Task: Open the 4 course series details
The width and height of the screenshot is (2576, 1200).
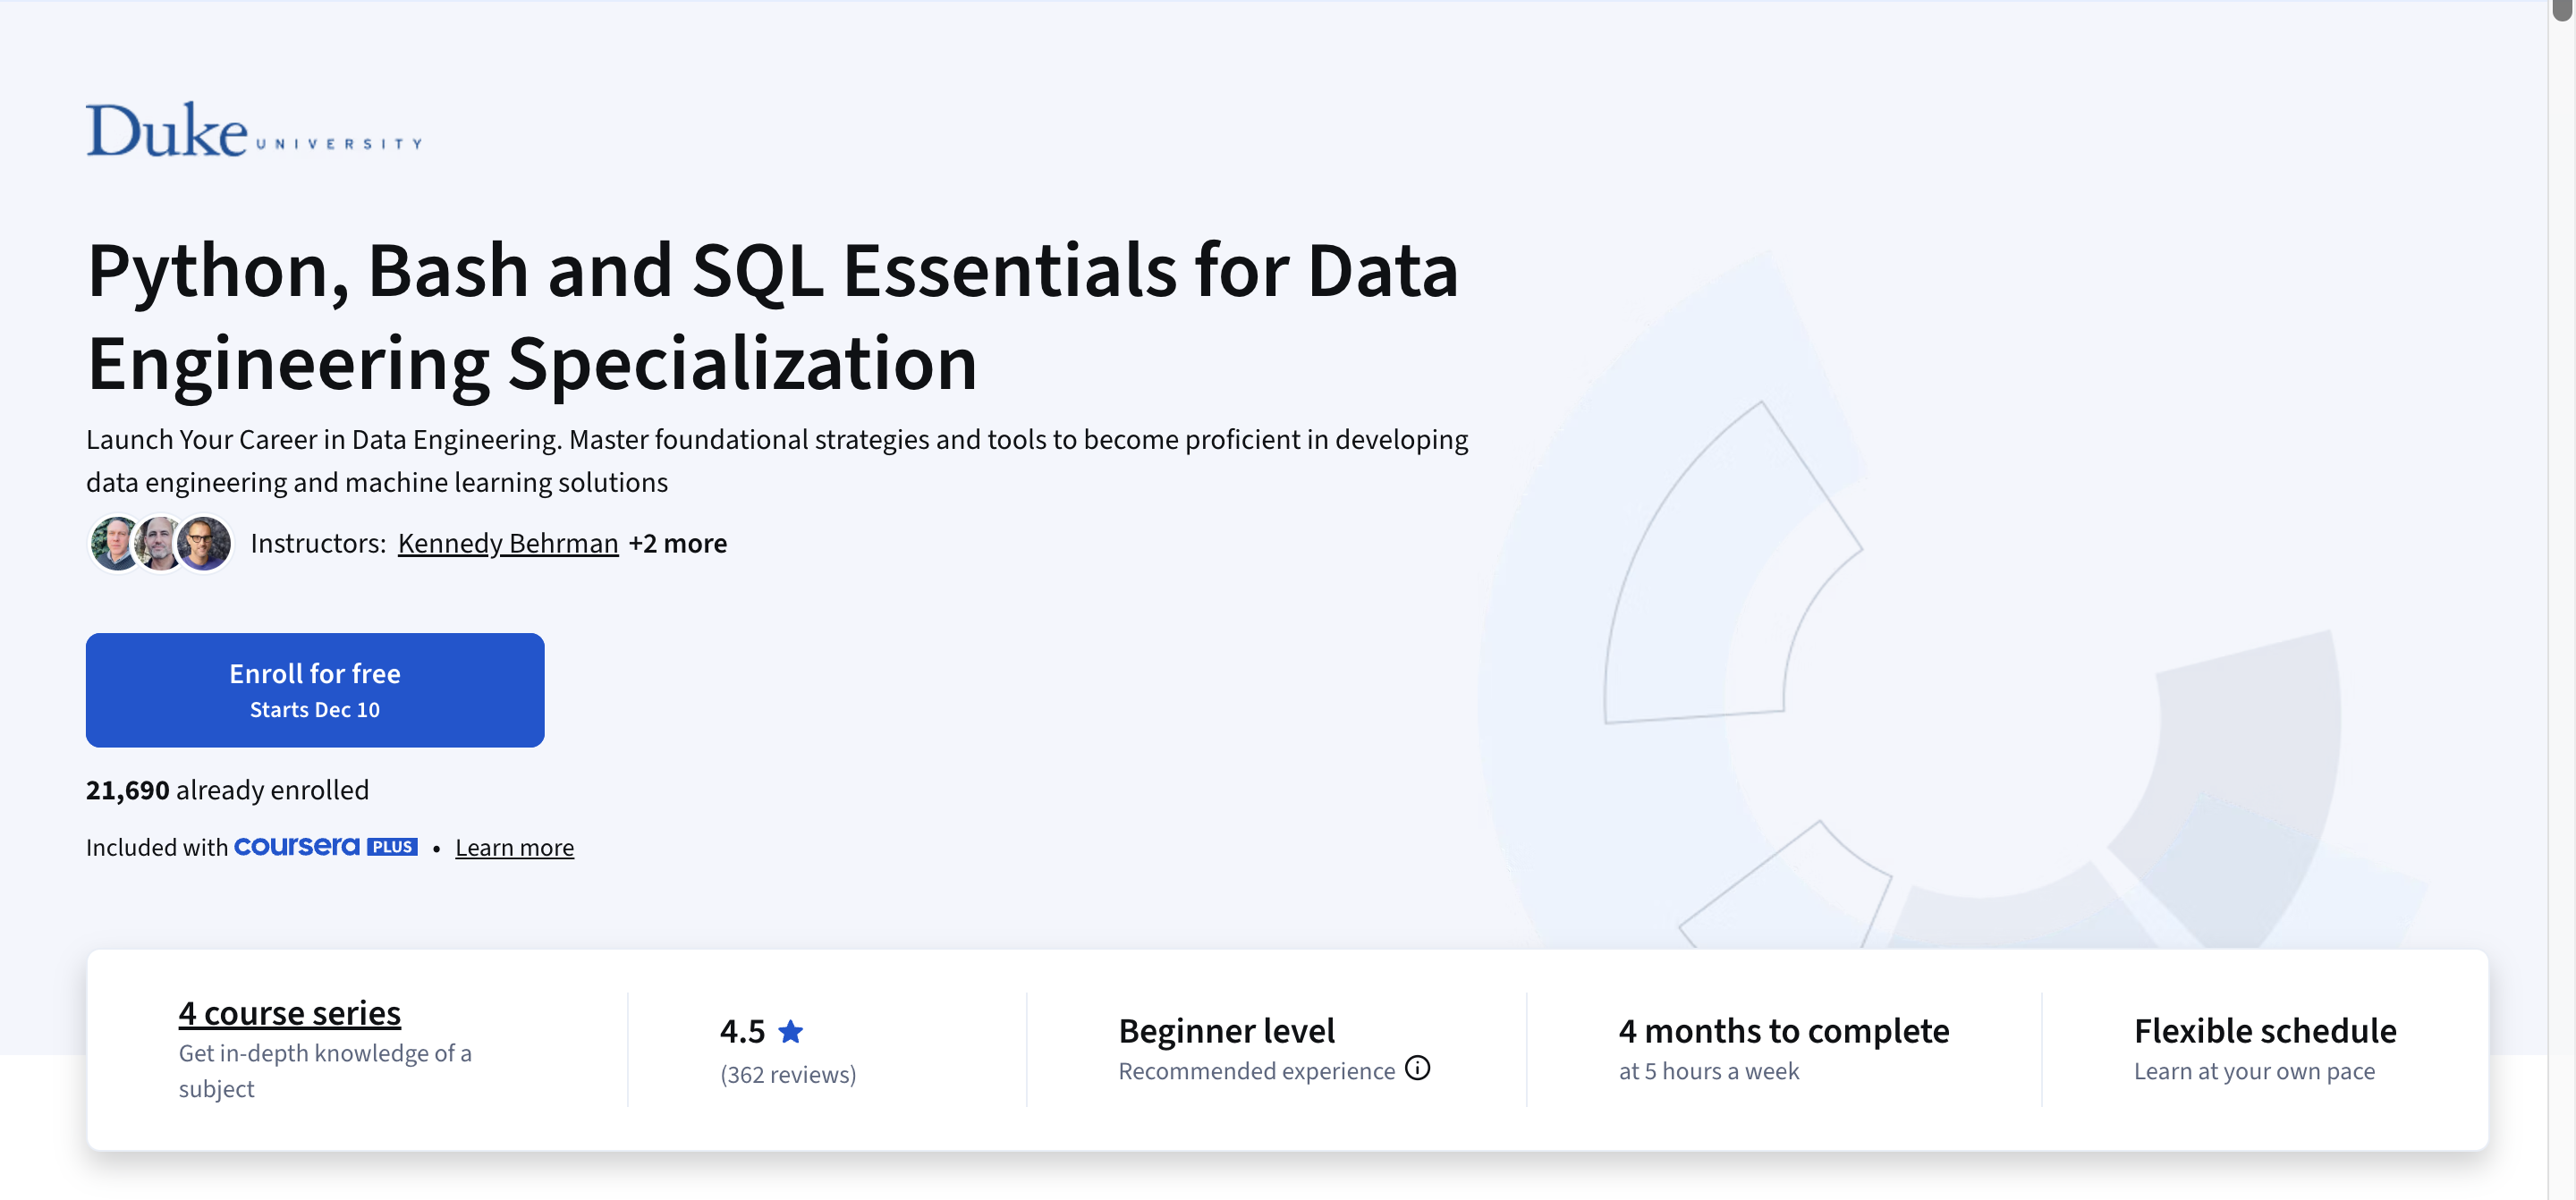Action: 288,1012
